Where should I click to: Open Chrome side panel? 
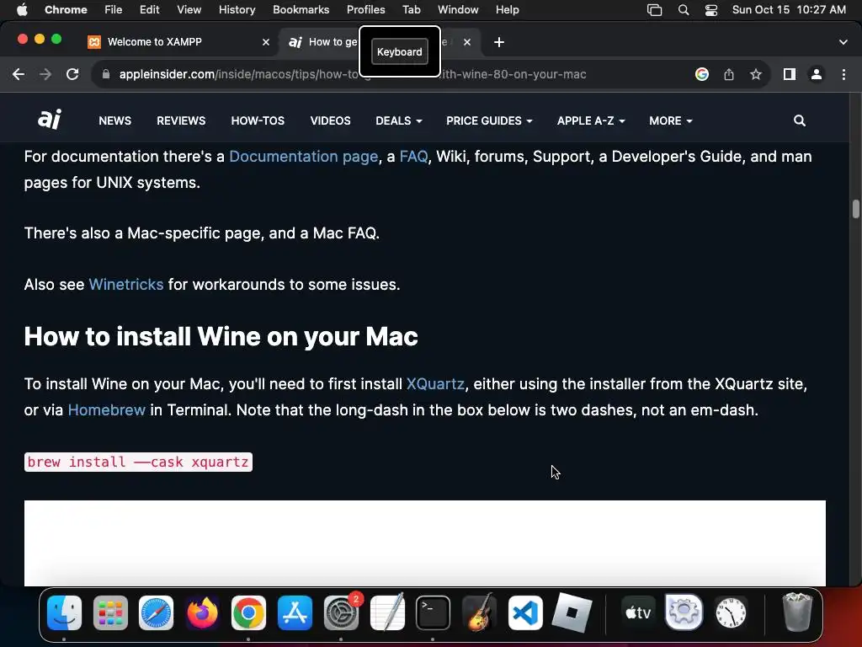(790, 74)
